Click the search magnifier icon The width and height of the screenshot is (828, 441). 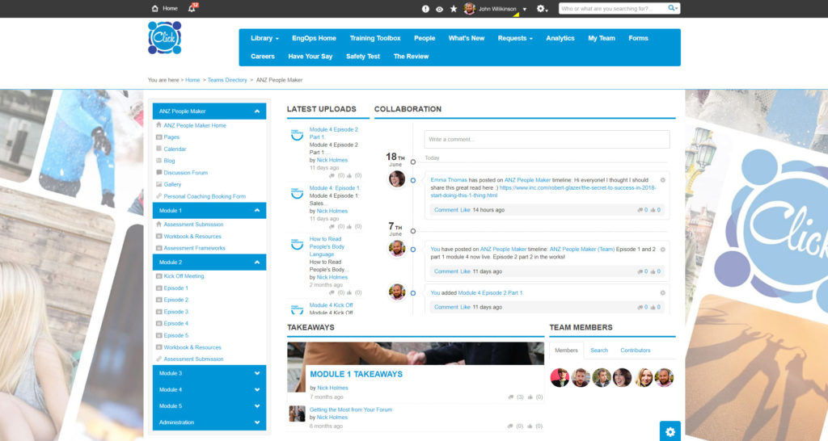(672, 8)
